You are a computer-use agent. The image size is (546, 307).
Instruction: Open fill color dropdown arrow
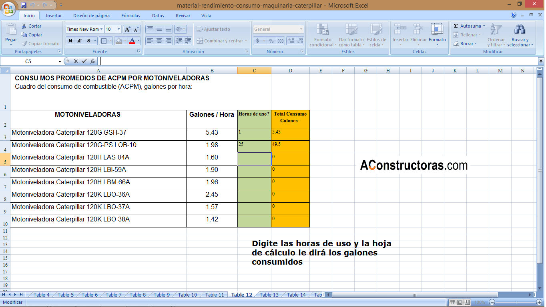tap(124, 41)
